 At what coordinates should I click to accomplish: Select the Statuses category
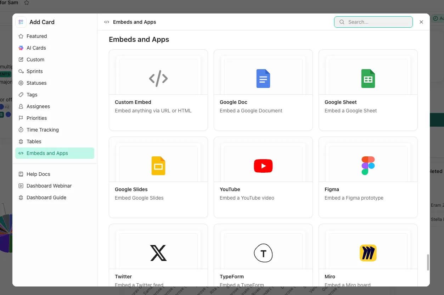coord(55,83)
